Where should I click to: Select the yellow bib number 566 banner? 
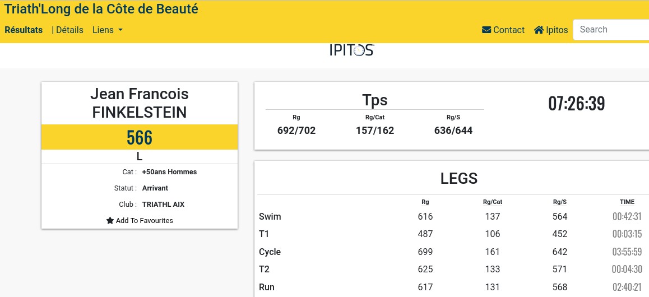coord(140,137)
